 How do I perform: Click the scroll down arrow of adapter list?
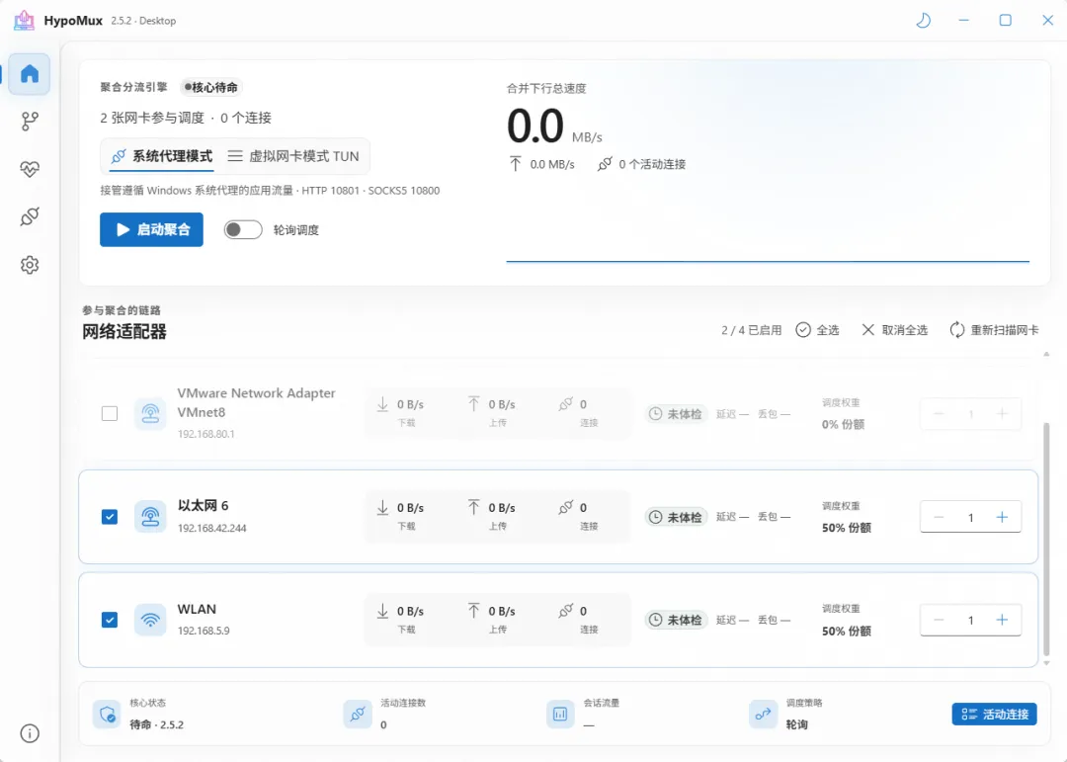pyautogui.click(x=1046, y=662)
